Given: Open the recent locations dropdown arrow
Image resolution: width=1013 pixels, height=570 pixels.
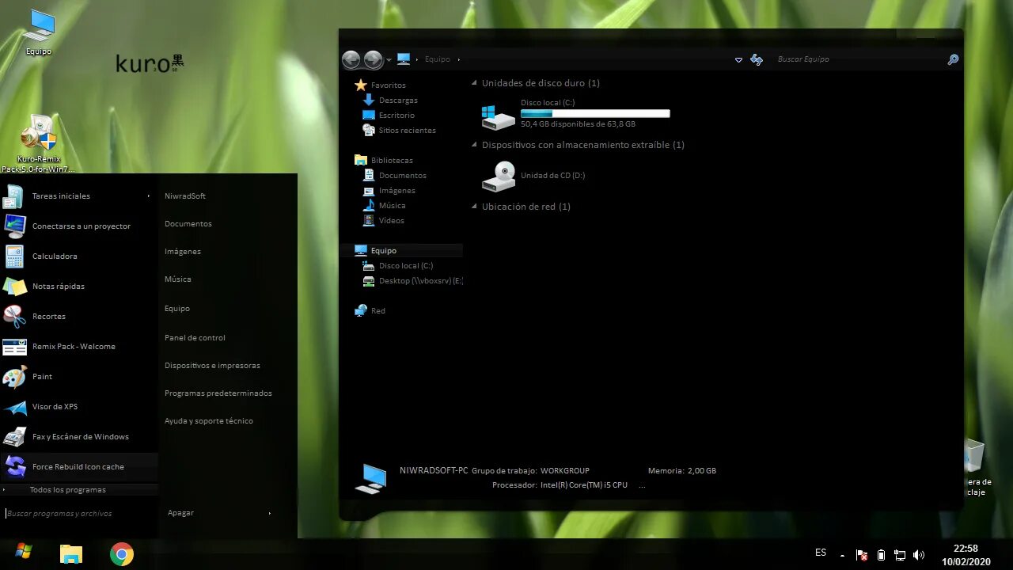Looking at the screenshot, I should pos(389,60).
